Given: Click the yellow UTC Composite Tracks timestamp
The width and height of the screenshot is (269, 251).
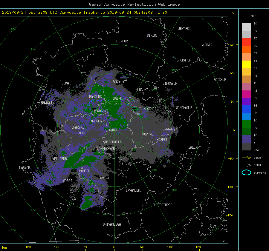Looking at the screenshot, I should click(84, 13).
